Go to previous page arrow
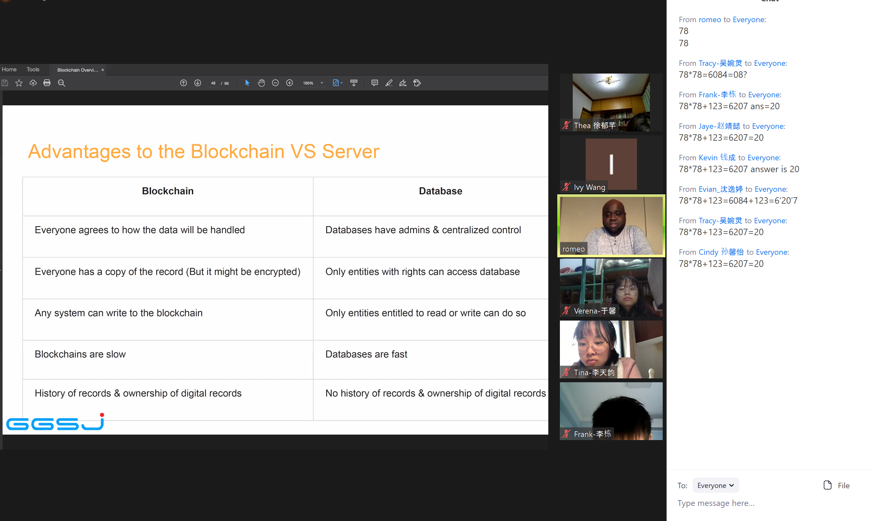The width and height of the screenshot is (871, 521). click(183, 83)
